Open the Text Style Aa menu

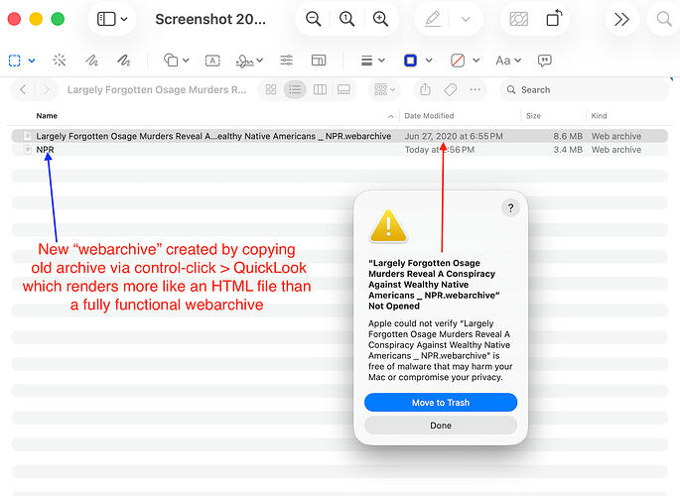(508, 61)
